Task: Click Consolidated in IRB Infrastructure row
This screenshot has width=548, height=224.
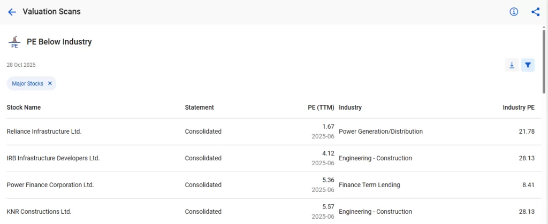Action: (x=203, y=158)
